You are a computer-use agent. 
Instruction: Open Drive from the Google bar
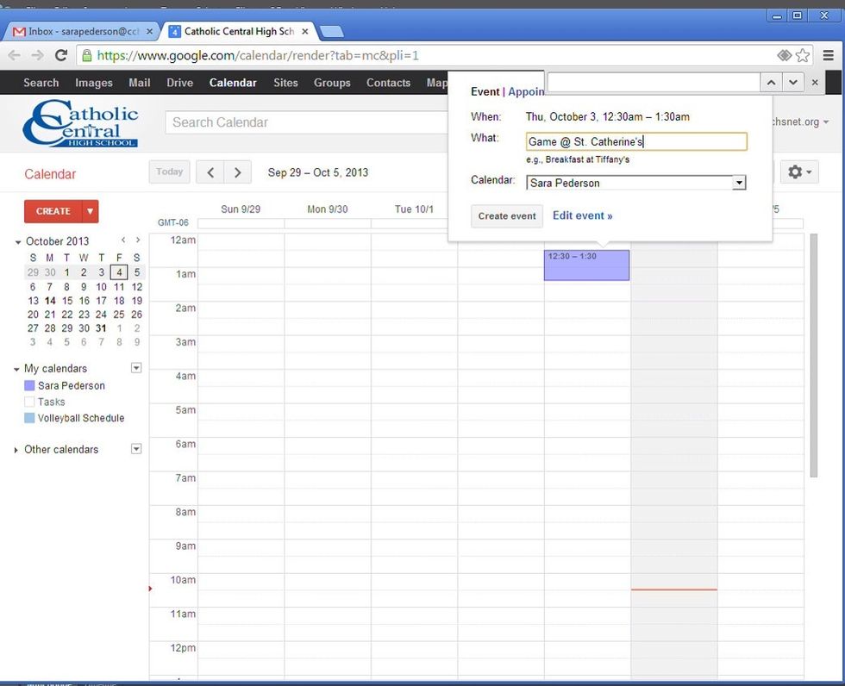click(x=179, y=83)
